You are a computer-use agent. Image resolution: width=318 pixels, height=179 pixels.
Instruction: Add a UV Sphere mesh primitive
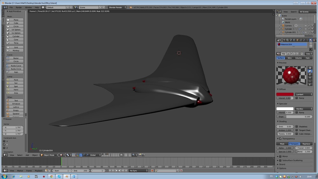tap(16, 30)
